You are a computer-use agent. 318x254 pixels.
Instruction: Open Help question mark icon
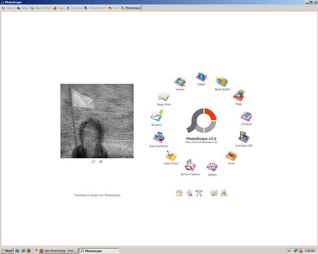click(179, 193)
